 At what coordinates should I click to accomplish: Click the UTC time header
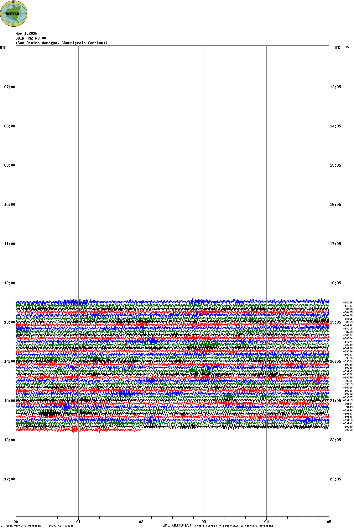coord(336,48)
